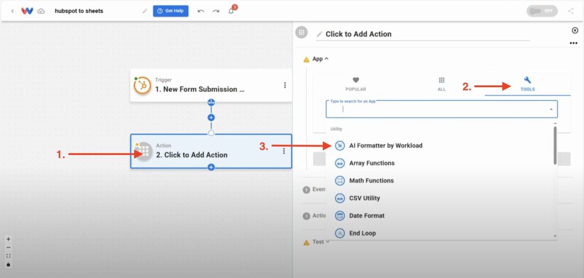Edit workflow name with pencil icon
This screenshot has width=584, height=278.
[144, 11]
